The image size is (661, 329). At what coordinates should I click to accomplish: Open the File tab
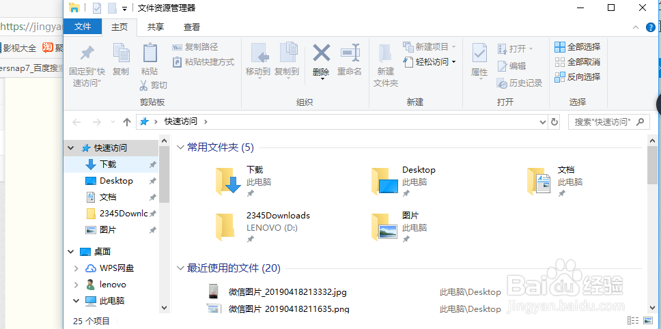83,27
